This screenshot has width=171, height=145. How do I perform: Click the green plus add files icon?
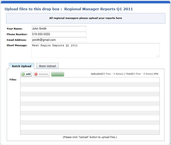pos(23,74)
